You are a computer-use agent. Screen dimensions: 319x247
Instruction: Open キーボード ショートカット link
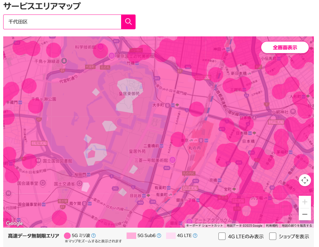click(204, 225)
